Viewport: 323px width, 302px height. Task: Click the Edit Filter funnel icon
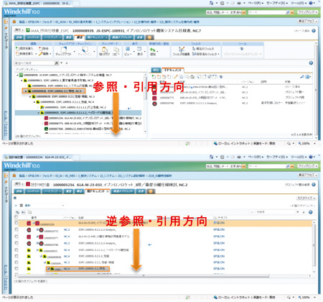[182, 50]
